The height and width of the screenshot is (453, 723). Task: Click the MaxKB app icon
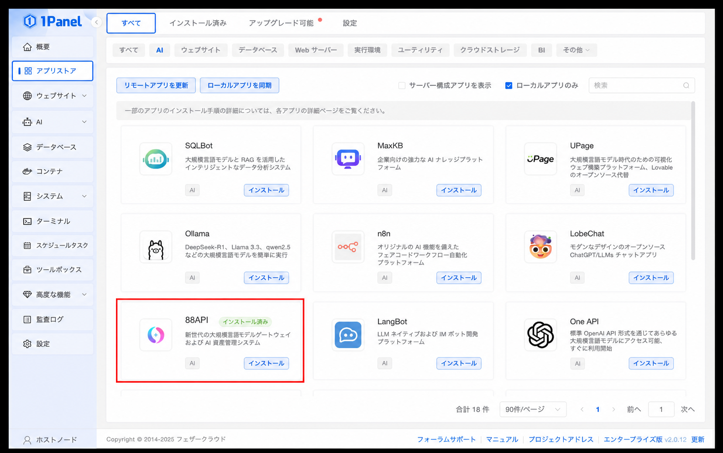(348, 159)
